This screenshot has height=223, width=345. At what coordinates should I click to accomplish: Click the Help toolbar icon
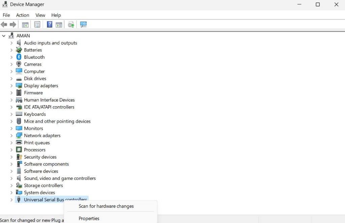(x=49, y=24)
